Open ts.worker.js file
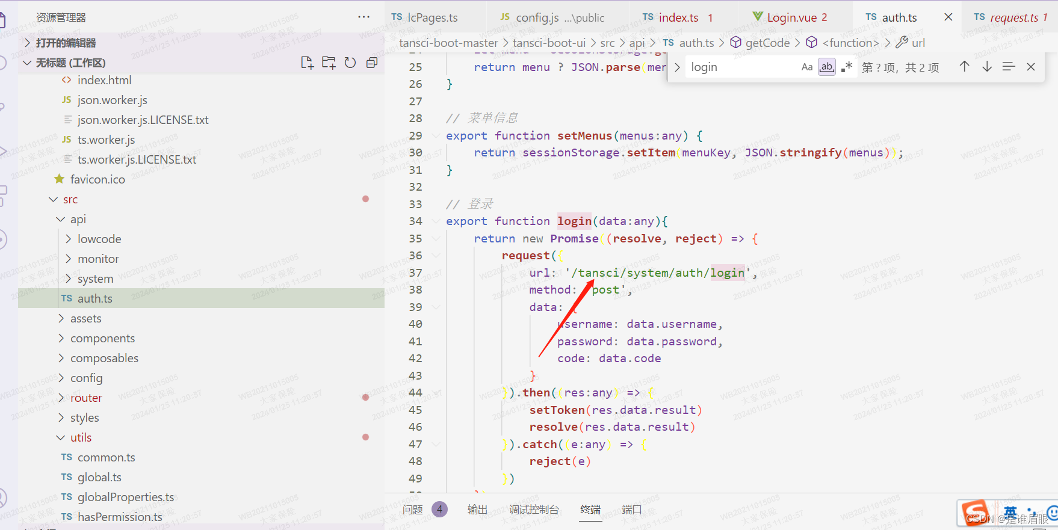 106,140
